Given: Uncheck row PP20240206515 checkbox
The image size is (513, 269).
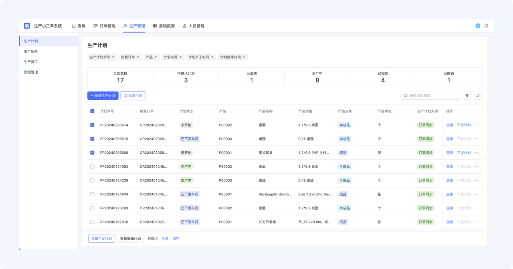Looking at the screenshot, I should pos(92,139).
